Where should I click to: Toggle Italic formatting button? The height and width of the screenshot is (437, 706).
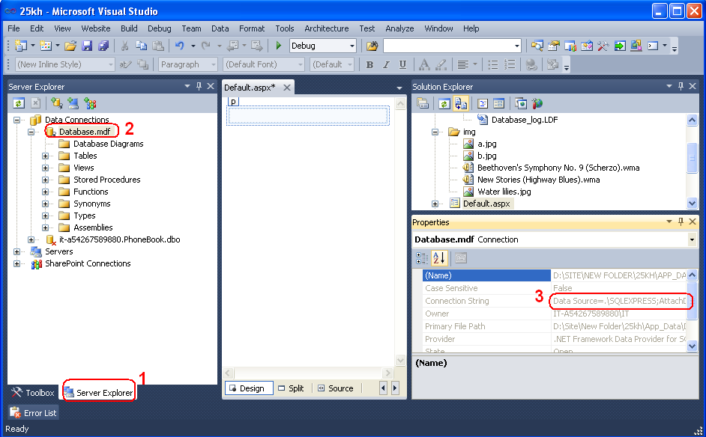tap(386, 65)
